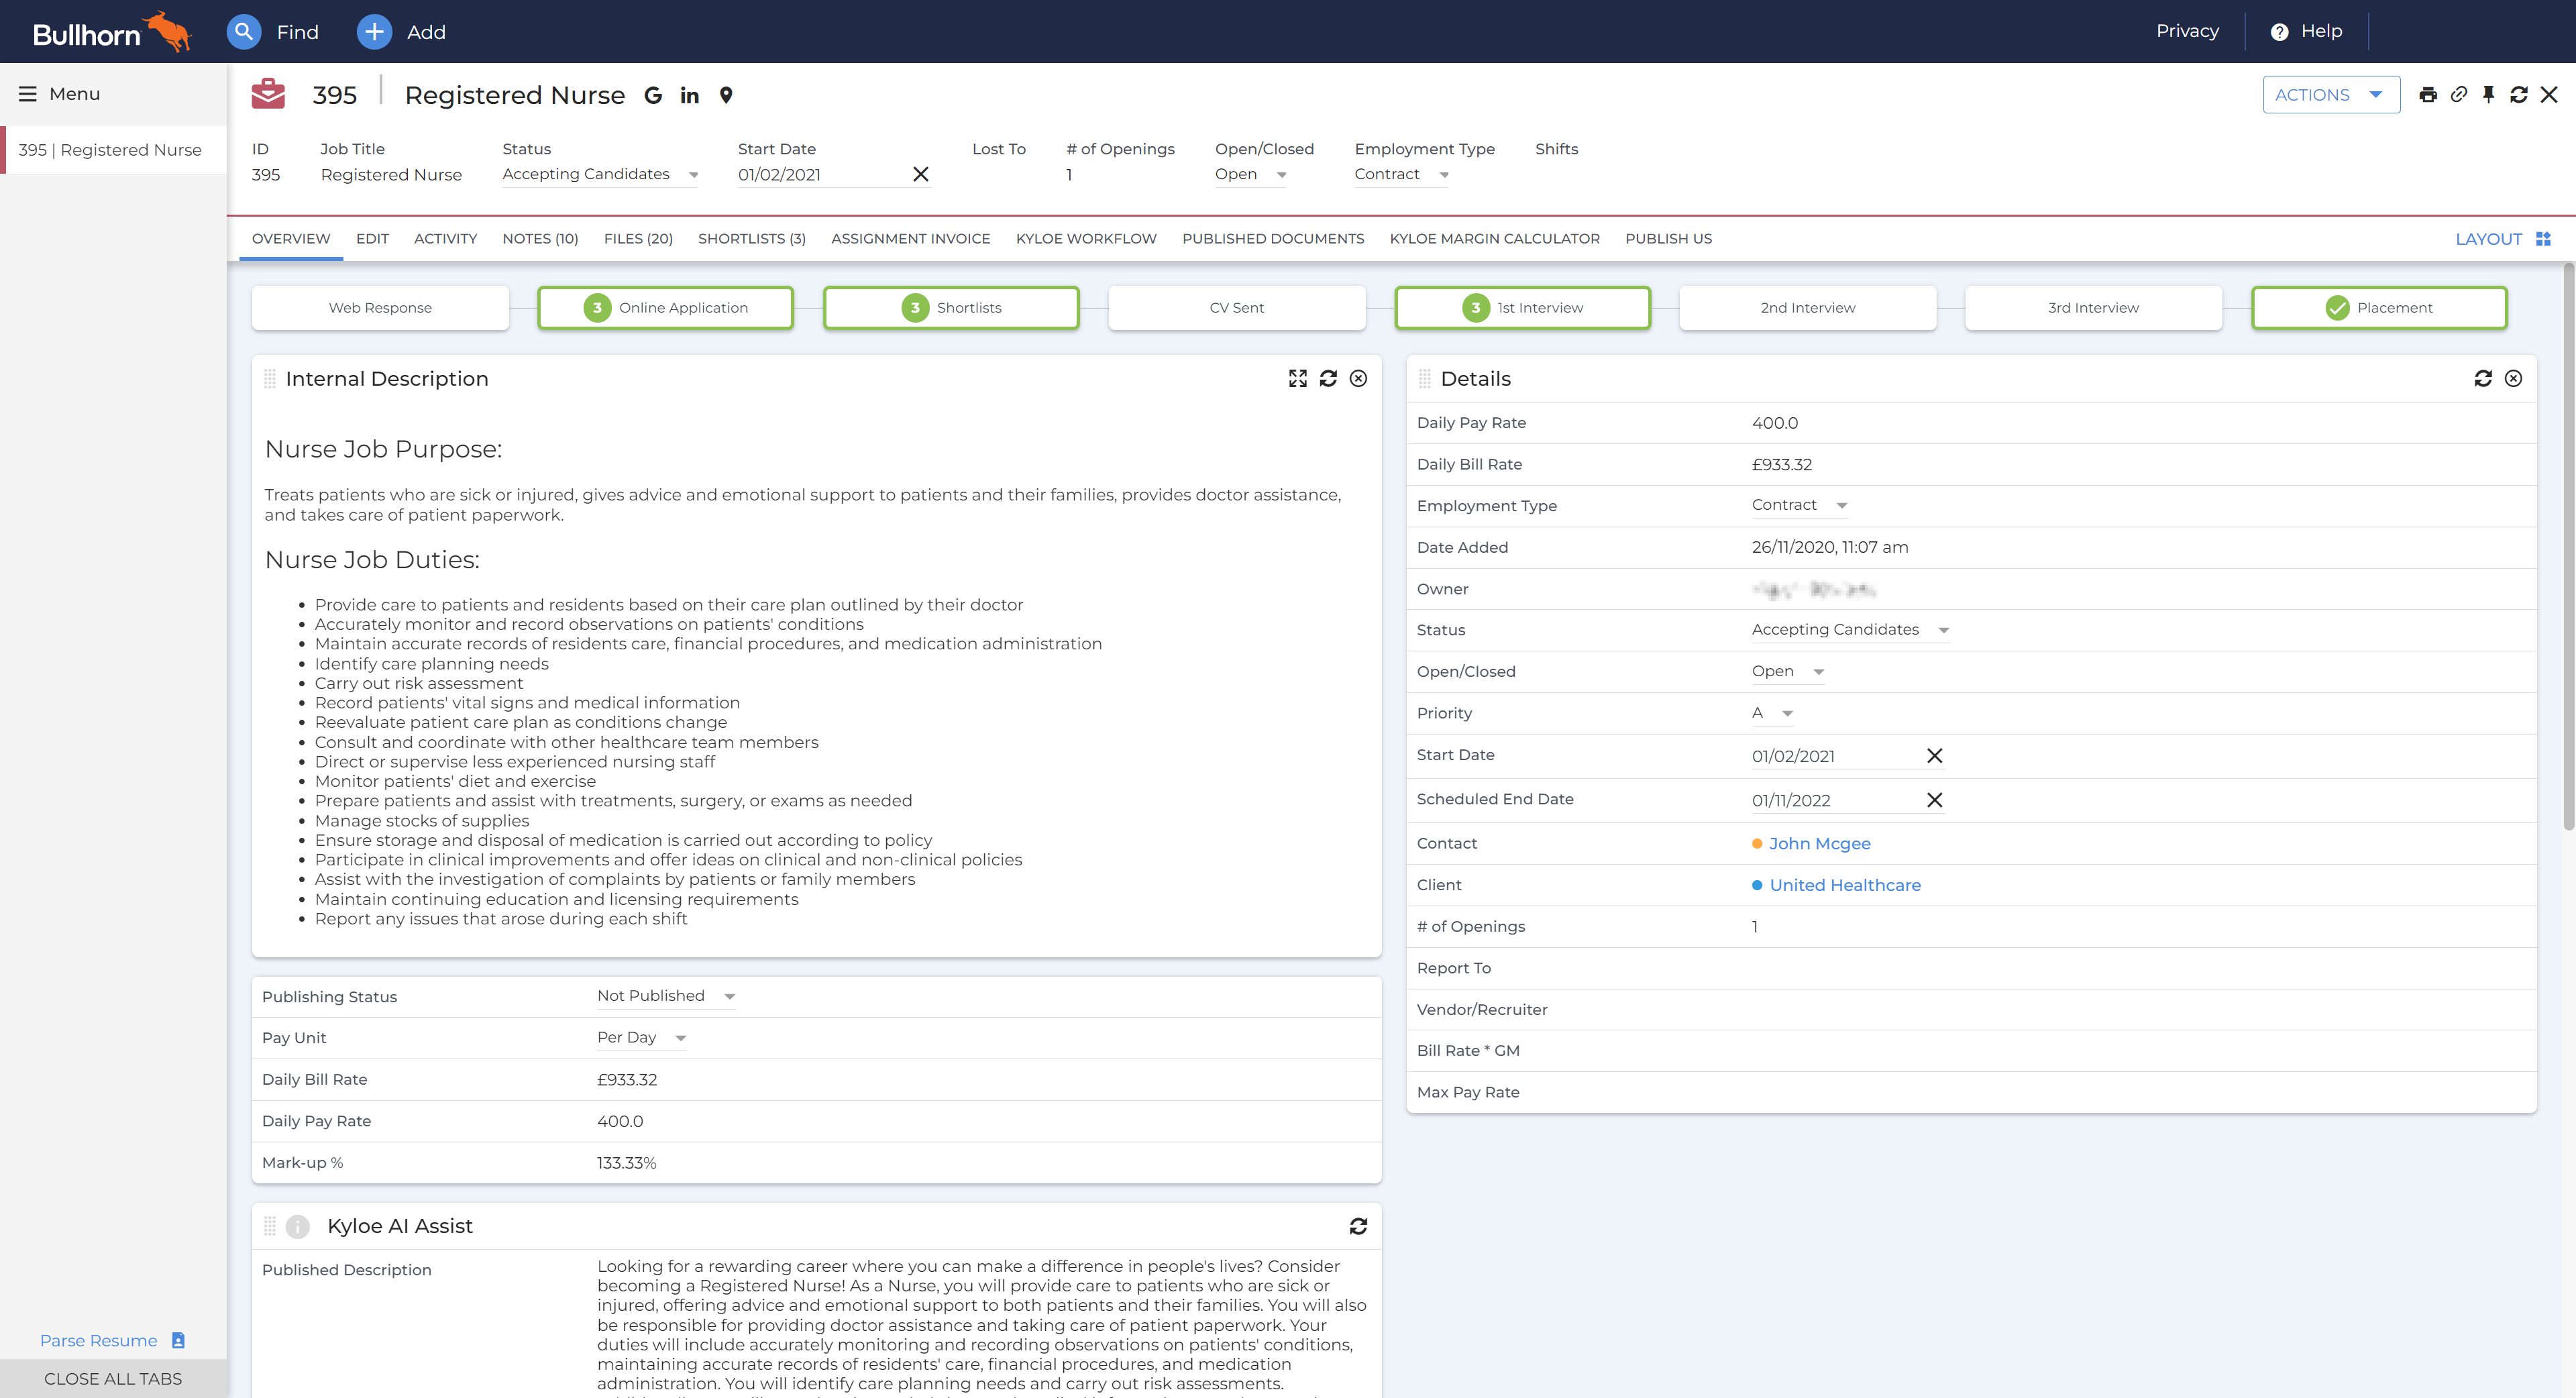Refresh the Details card
The image size is (2576, 1398).
pyautogui.click(x=2483, y=378)
